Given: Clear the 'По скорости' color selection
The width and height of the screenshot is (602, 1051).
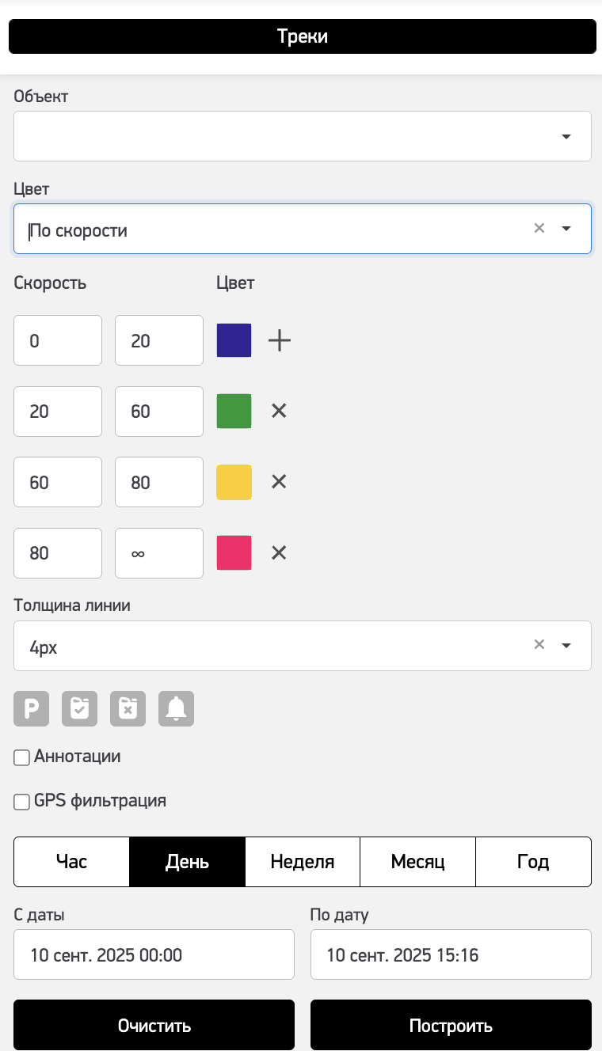Looking at the screenshot, I should point(539,229).
